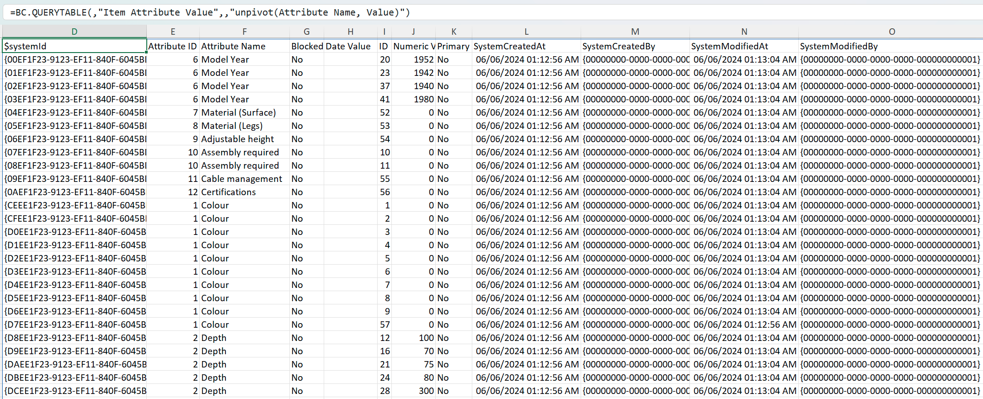Image resolution: width=983 pixels, height=399 pixels.
Task: Select Attribute ID 8 cell
Action: (173, 126)
